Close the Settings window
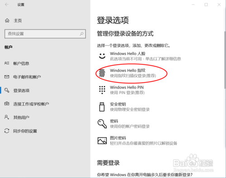The height and width of the screenshot is (178, 226). coord(219,5)
